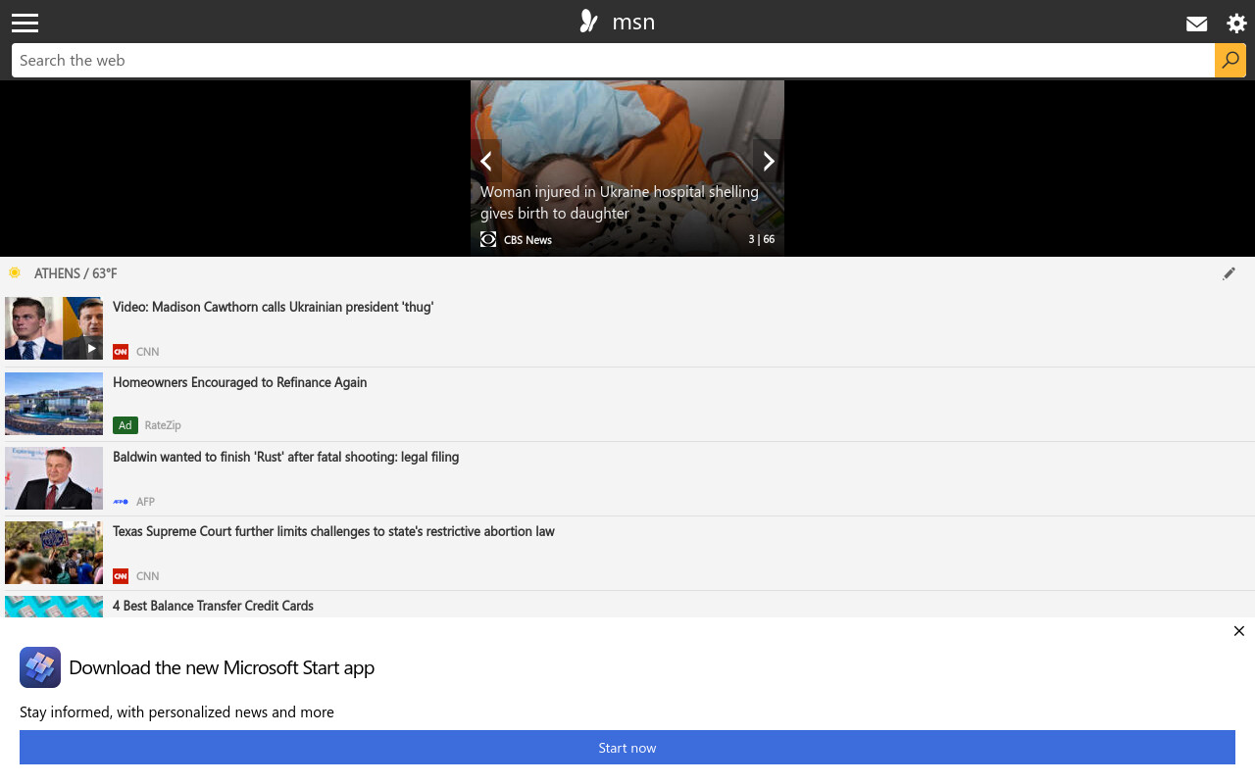The width and height of the screenshot is (1255, 784).
Task: Close the Microsoft Start app banner
Action: click(1239, 631)
